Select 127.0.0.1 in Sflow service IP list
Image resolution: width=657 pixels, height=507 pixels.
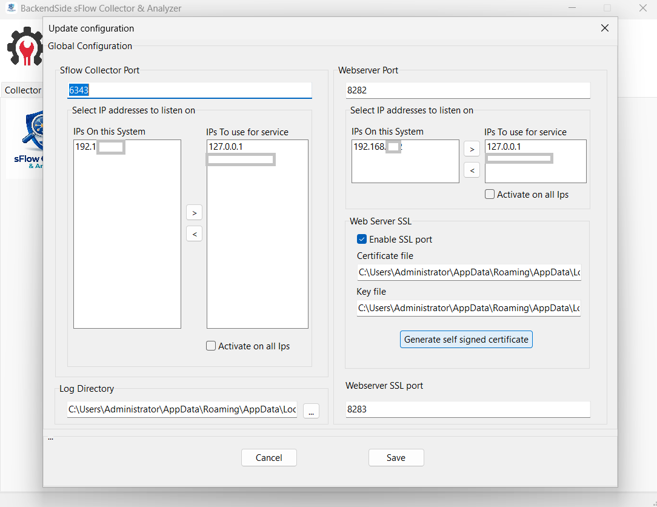[x=225, y=147]
